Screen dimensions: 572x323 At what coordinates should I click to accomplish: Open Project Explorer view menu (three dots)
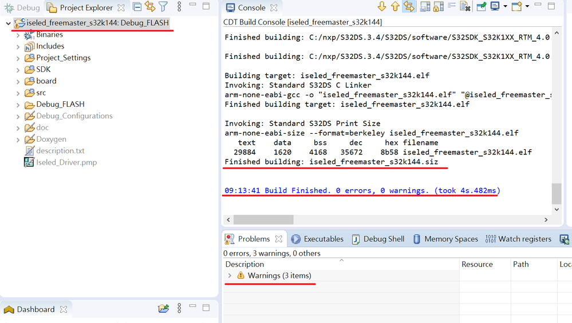[x=179, y=6]
